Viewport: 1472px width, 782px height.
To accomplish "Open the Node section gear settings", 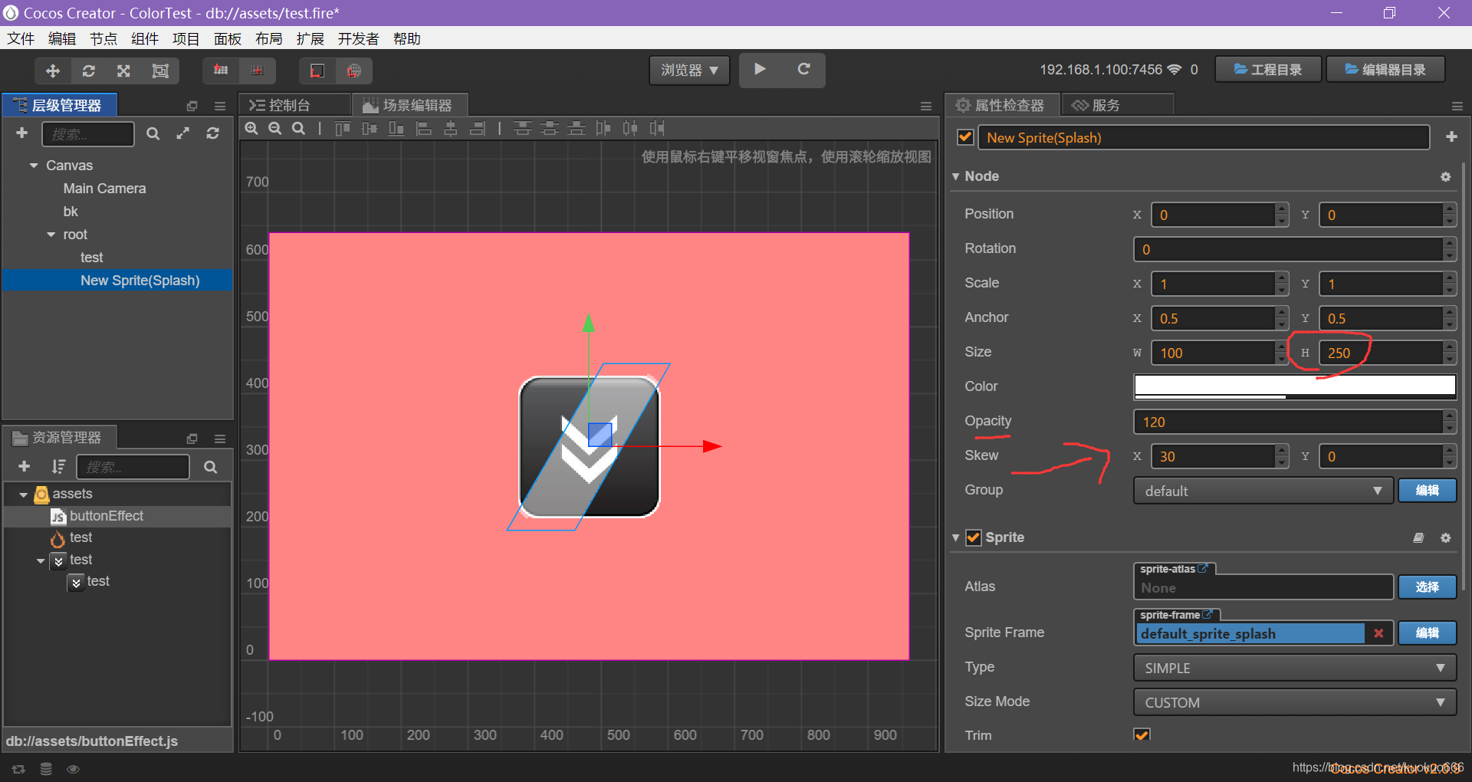I will click(1445, 176).
